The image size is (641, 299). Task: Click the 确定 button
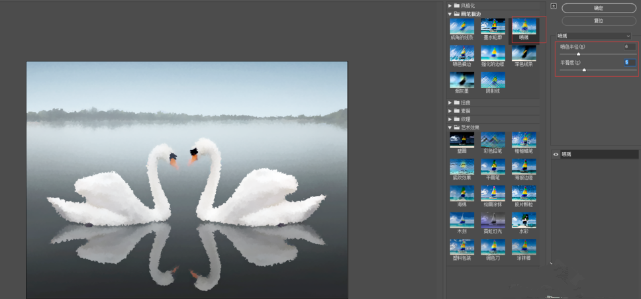pos(599,8)
